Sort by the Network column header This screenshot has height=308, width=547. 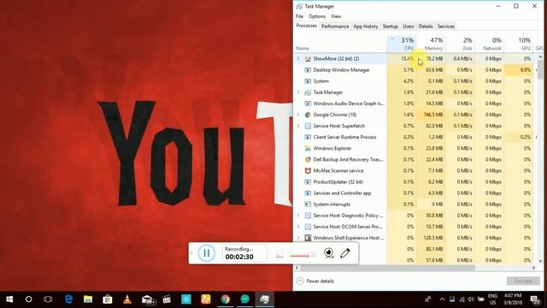490,44
